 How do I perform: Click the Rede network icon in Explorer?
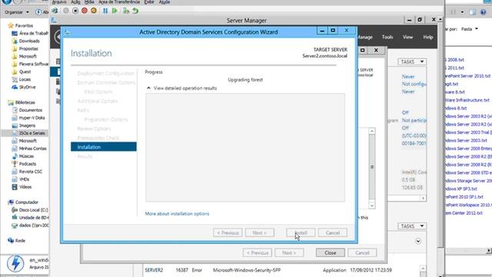tap(11, 241)
